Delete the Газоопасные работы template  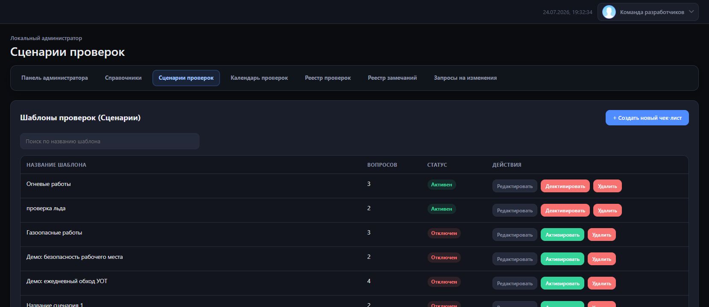(602, 235)
